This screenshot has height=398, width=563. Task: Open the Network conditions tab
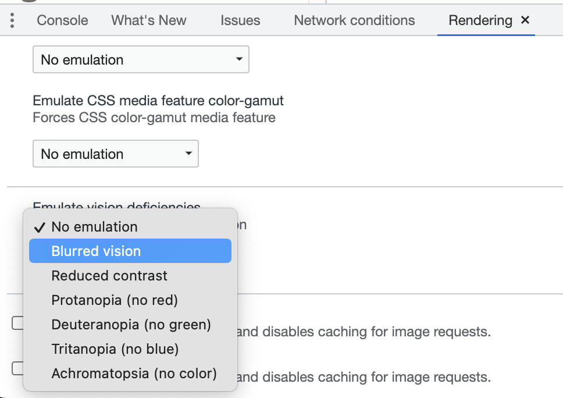coord(354,20)
